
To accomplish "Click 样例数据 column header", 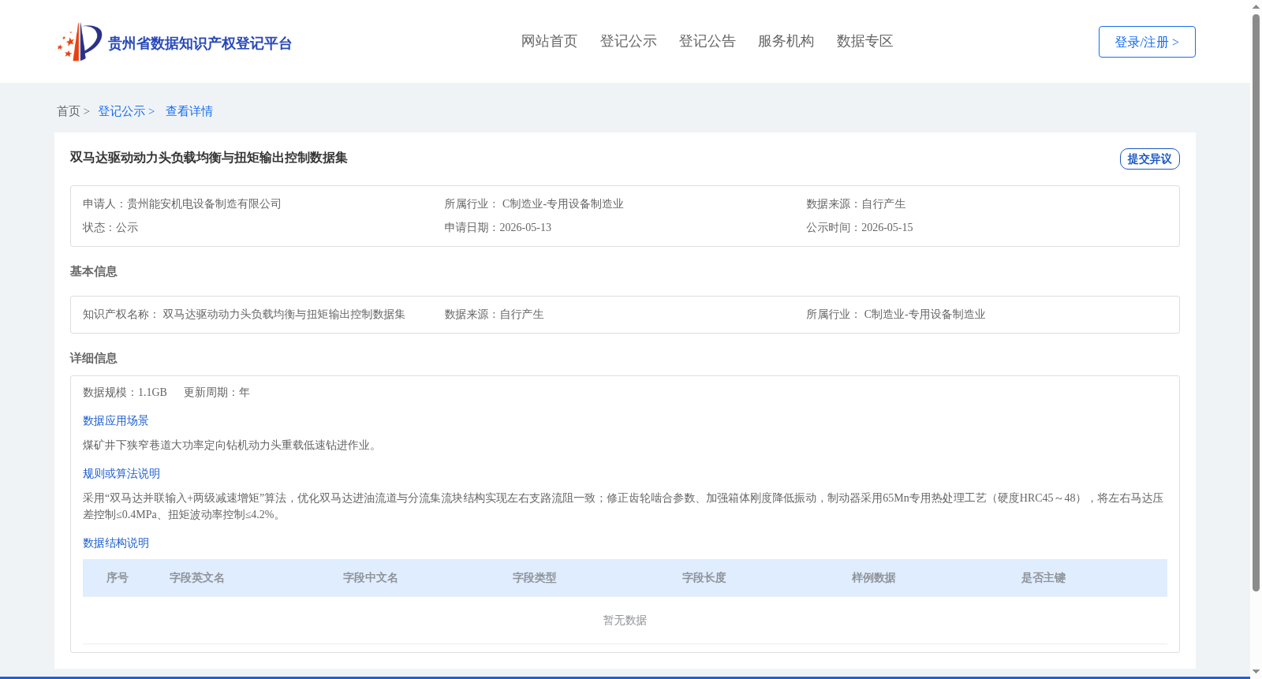I will click(874, 578).
